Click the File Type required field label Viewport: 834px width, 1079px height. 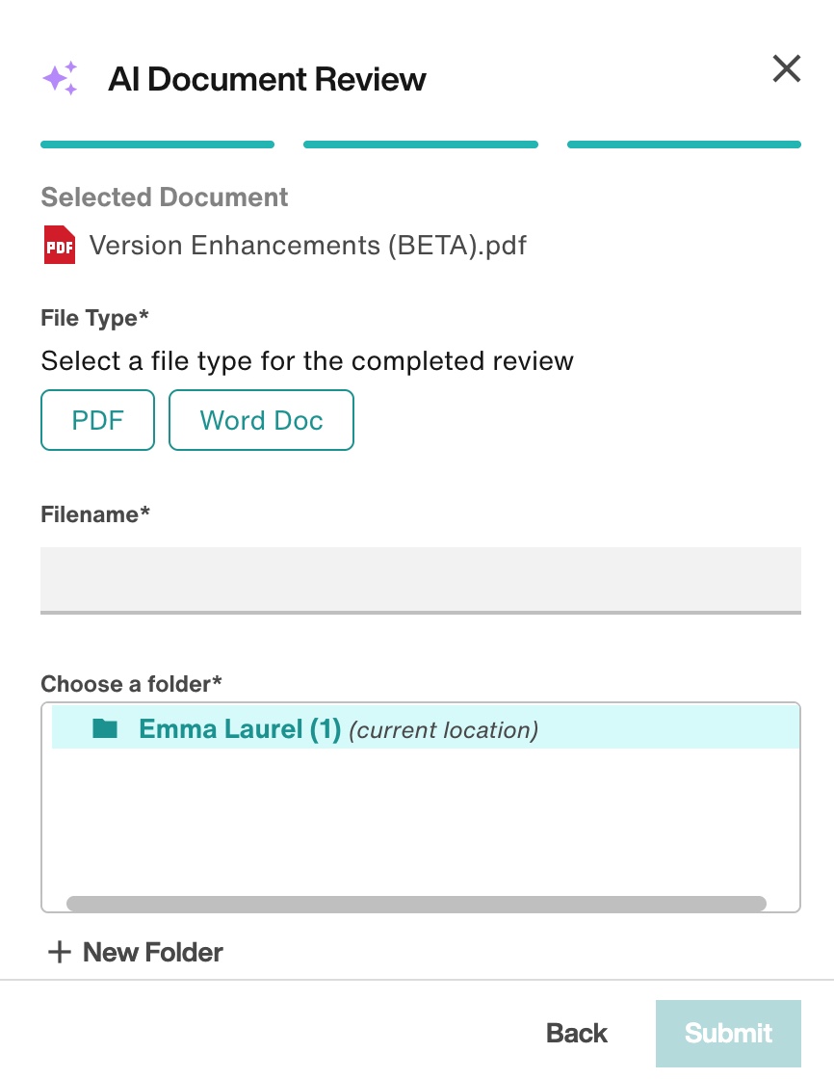pyautogui.click(x=94, y=318)
